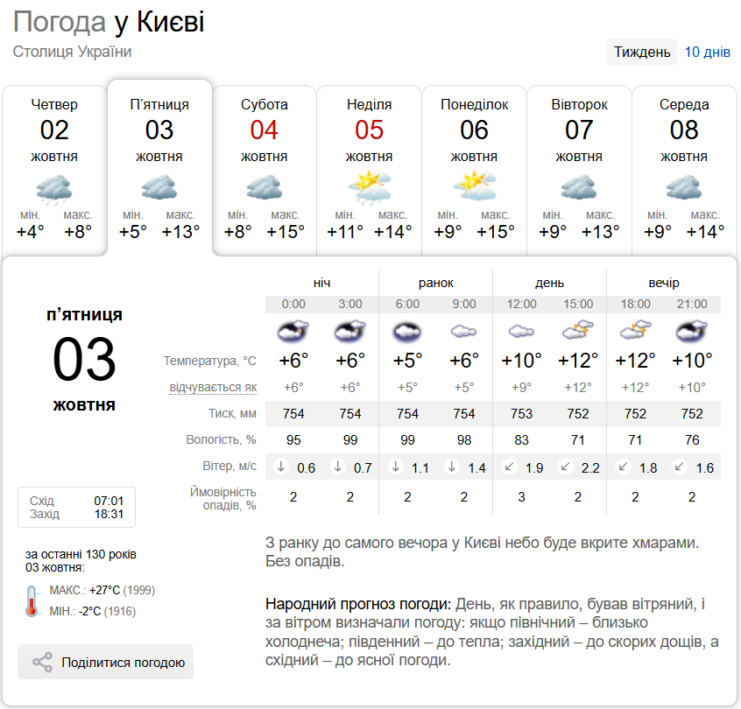Click the partly sunny icon for Понеділок 06

tap(474, 186)
